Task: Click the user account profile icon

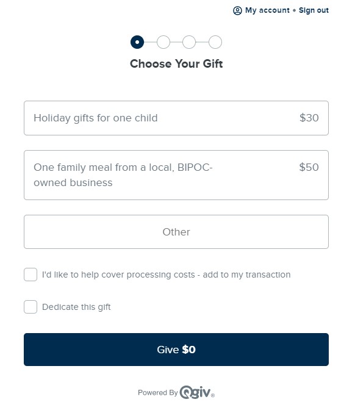Action: tap(237, 10)
